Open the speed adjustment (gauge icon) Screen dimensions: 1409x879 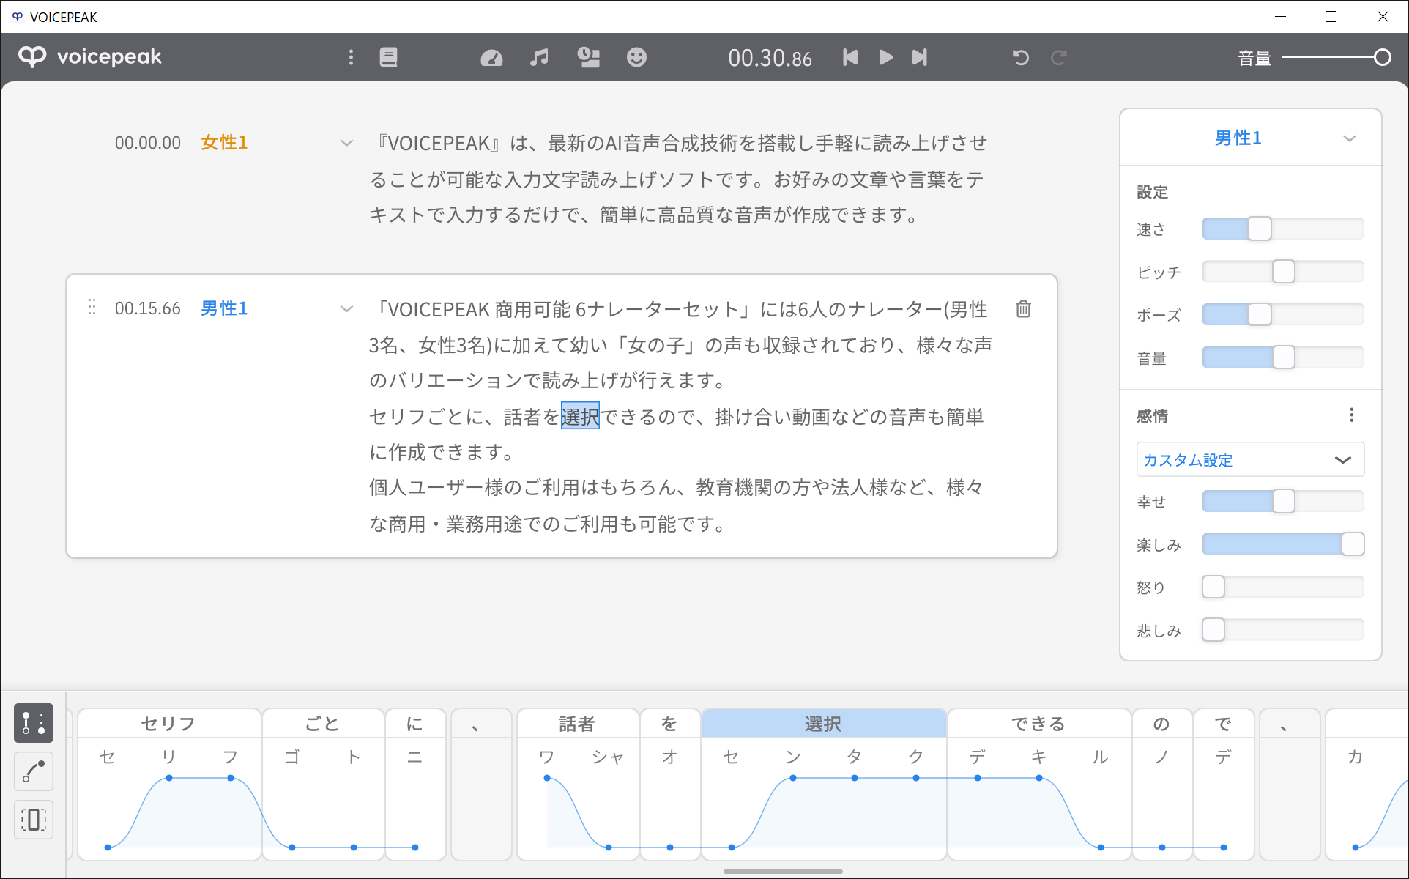coord(491,57)
